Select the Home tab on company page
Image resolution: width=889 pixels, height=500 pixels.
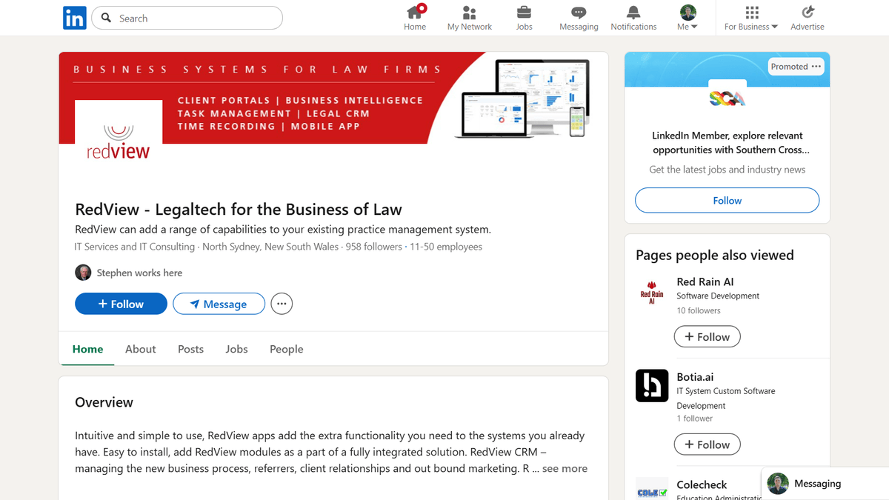pyautogui.click(x=87, y=349)
